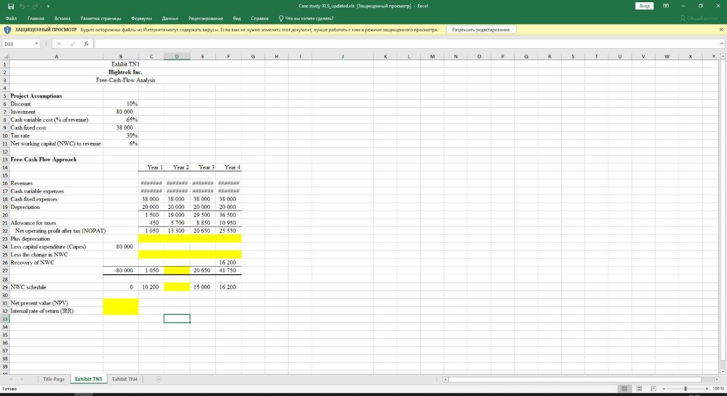Open the Файл menu
The width and height of the screenshot is (727, 396).
11,19
